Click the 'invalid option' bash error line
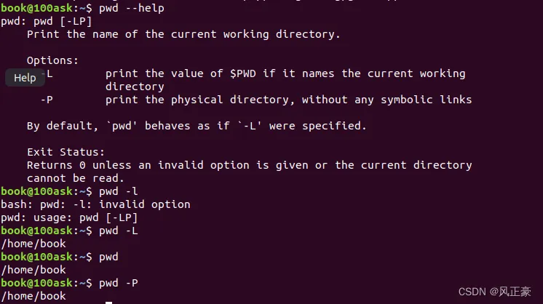Viewport: 543px width, 304px height. 95,204
